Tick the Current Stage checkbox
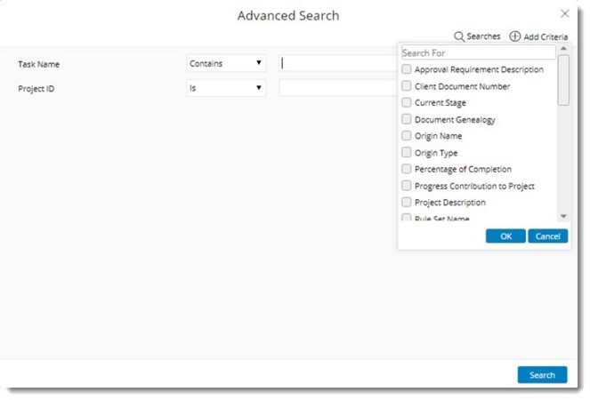The image size is (590, 400). (407, 103)
